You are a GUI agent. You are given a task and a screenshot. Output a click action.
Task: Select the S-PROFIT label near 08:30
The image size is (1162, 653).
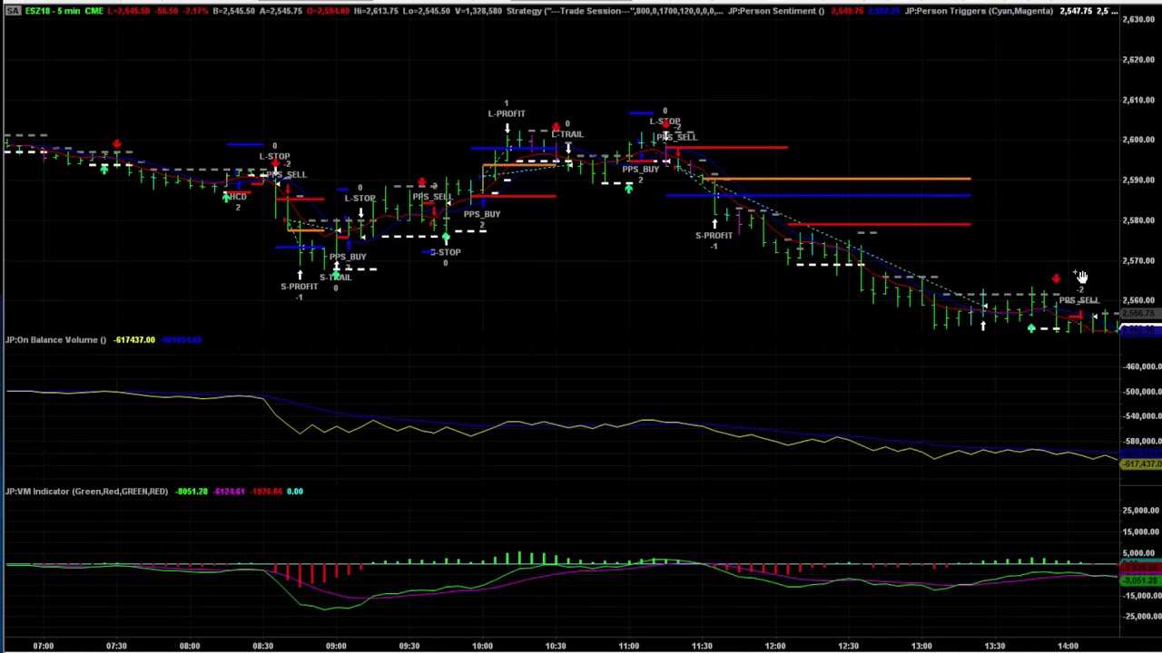[x=299, y=287]
